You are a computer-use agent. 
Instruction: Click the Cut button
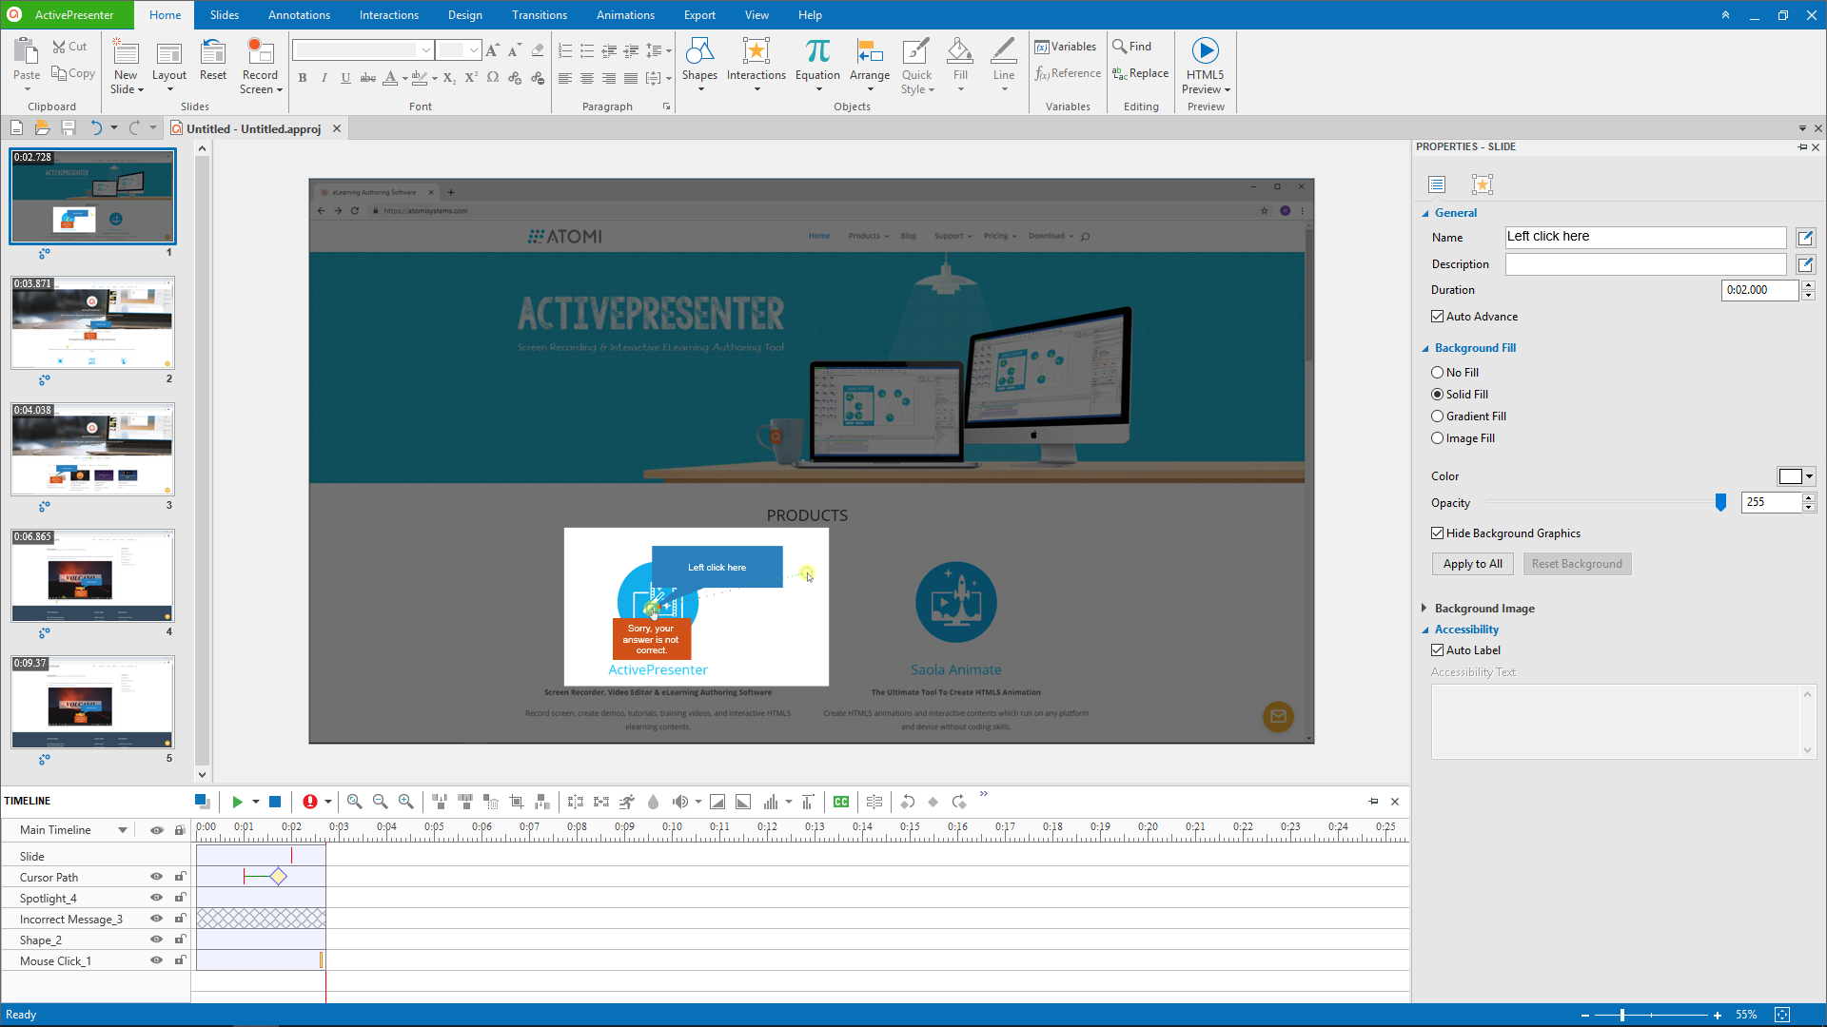click(69, 47)
